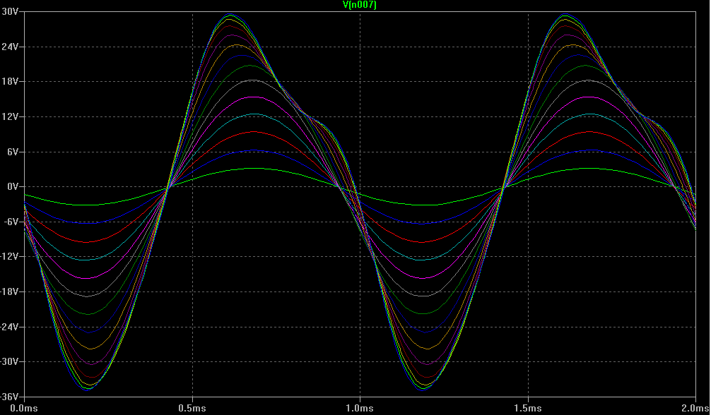711x415 pixels.
Task: Click the 30V label on vertical axis
Action: pos(13,12)
